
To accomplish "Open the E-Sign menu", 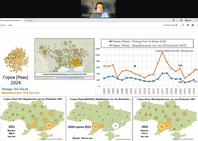I will pos(10,25).
